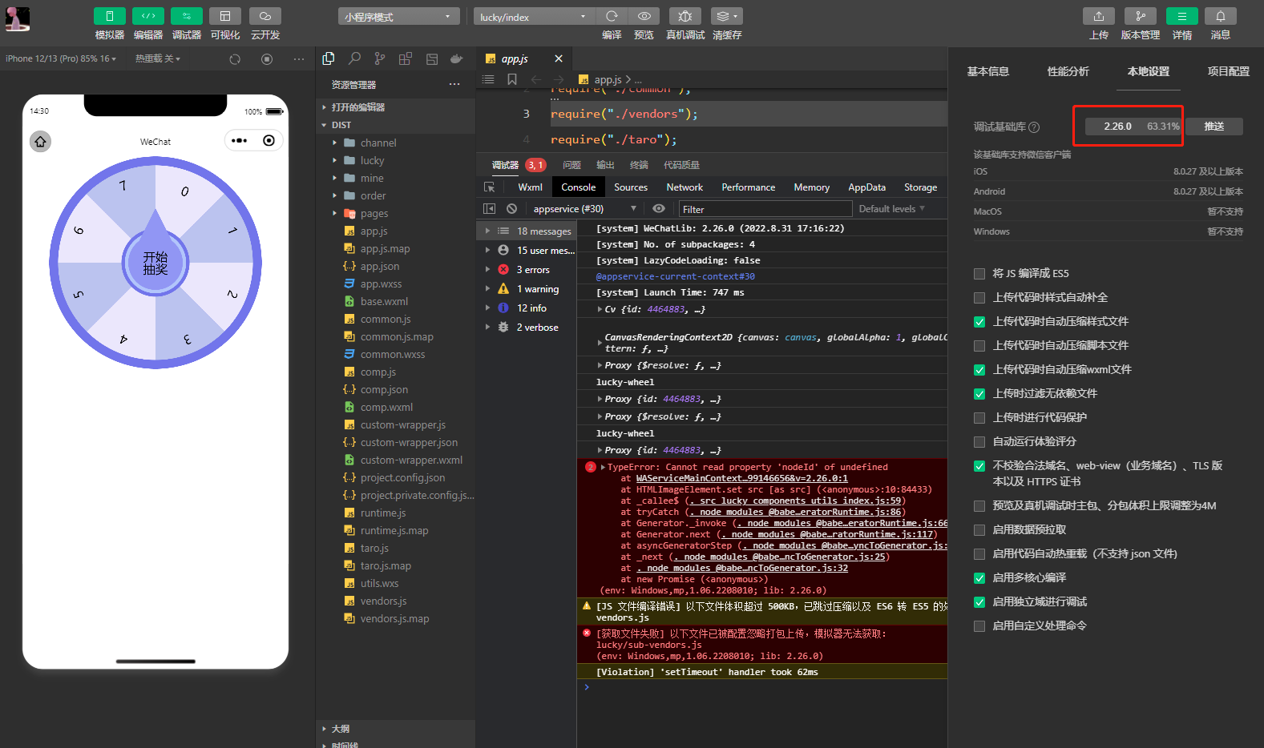The image size is (1264, 748).
Task: Open the 预览 preview eye icon
Action: pyautogui.click(x=644, y=16)
